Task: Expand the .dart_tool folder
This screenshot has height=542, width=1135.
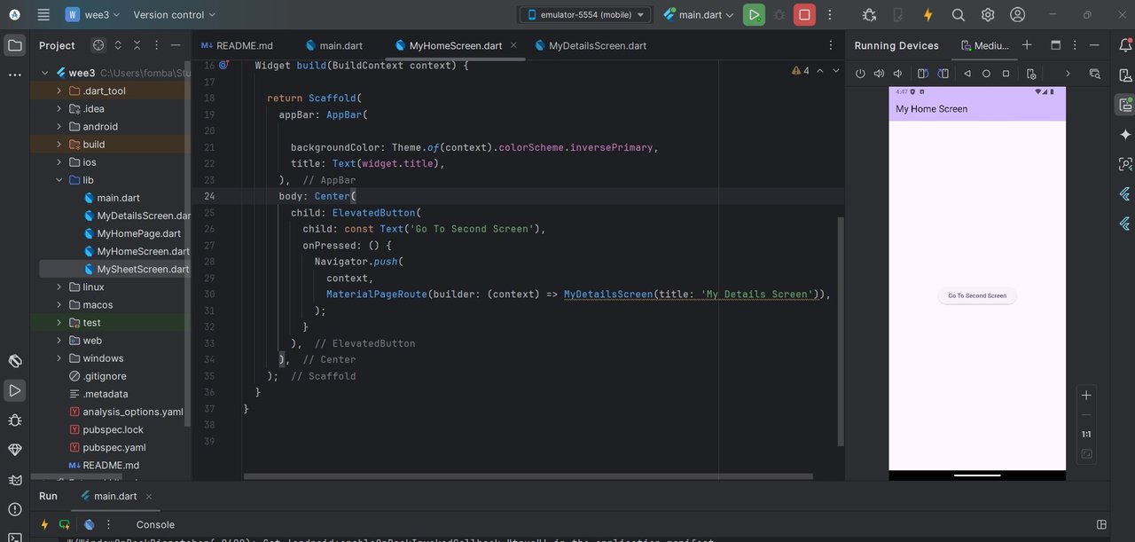Action: pyautogui.click(x=59, y=90)
